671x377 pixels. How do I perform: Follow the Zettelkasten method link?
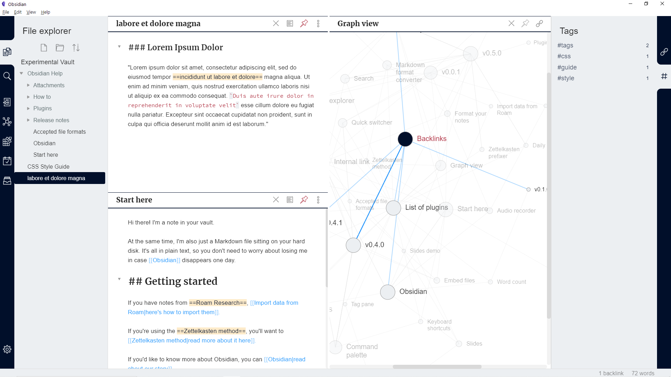(x=192, y=340)
